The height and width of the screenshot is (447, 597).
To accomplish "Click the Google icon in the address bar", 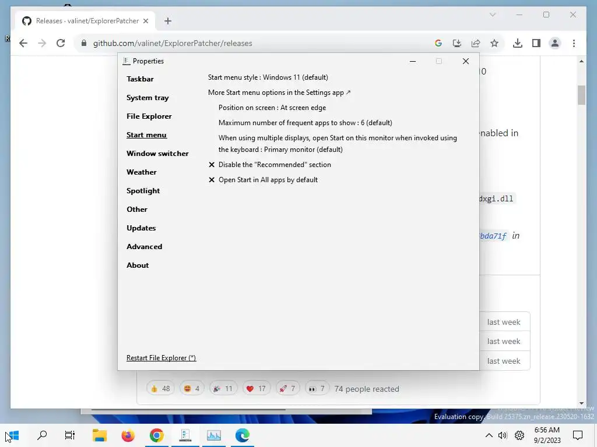I will [x=438, y=43].
